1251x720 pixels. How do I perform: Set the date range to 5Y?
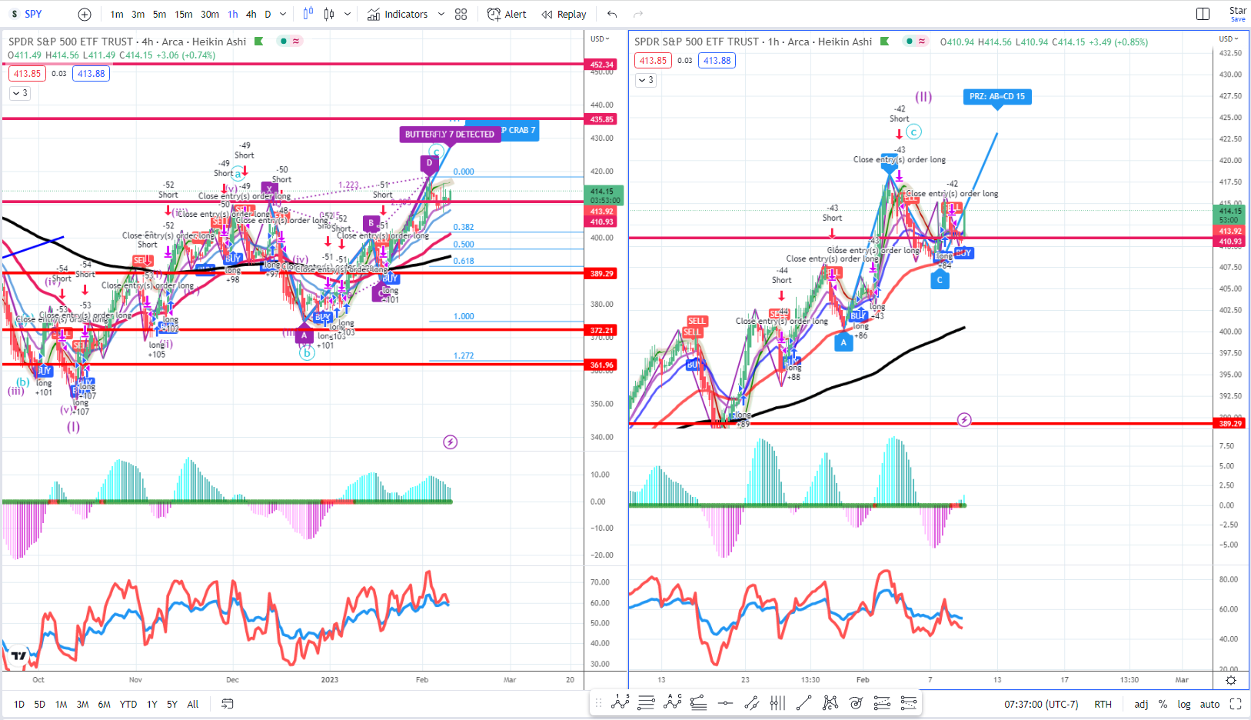tap(172, 704)
